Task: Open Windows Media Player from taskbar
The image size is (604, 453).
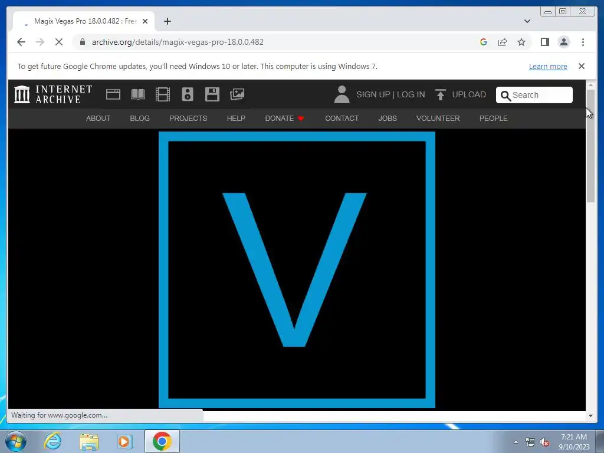Action: [124, 441]
